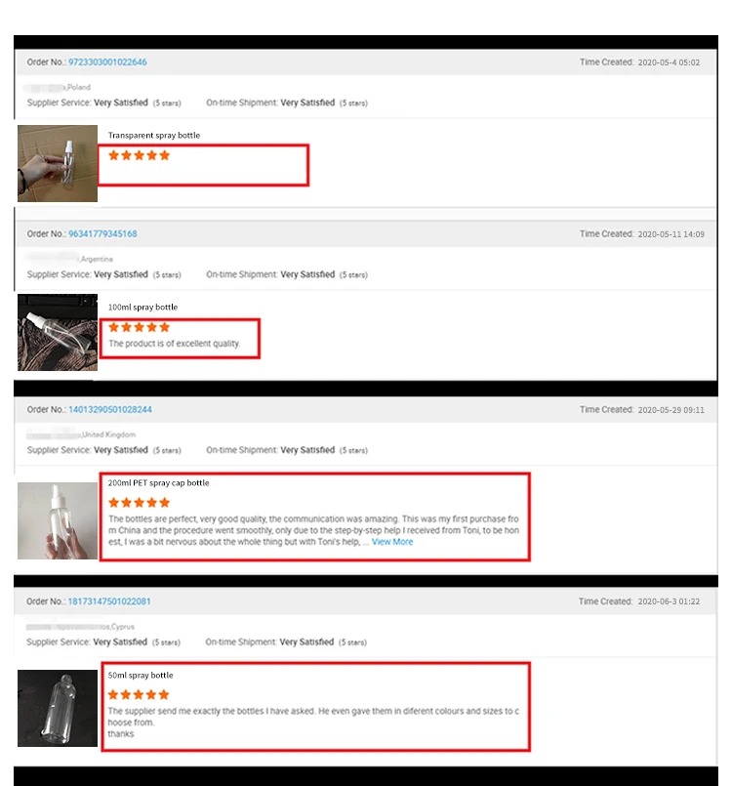Click the 200ml PET bottle star rating
Image resolution: width=732 pixels, height=786 pixels.
pos(140,502)
